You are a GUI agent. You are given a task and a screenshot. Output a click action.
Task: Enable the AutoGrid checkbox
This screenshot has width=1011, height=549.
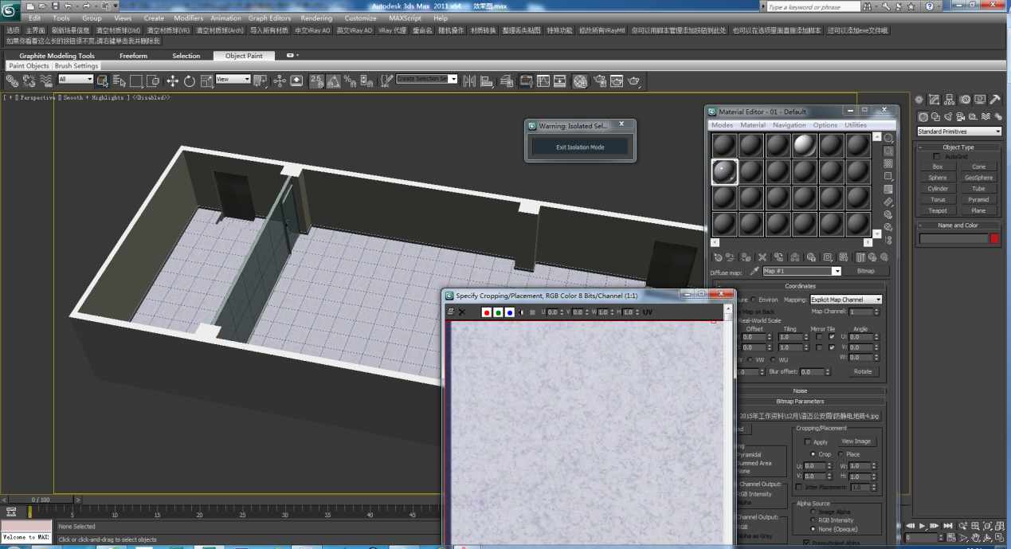click(x=937, y=156)
